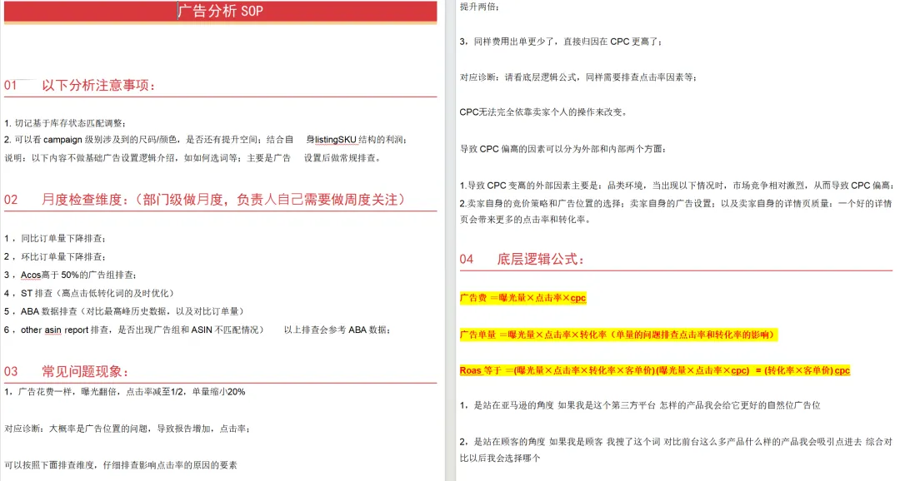Click line '对应诊断:请看底层逻辑公式'
The width and height of the screenshot is (900, 481).
click(578, 77)
